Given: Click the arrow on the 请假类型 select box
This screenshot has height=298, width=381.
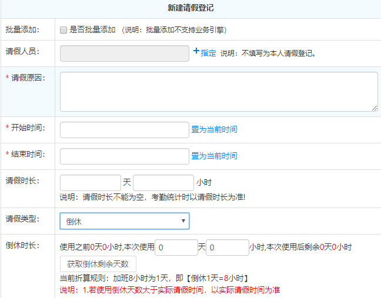Looking at the screenshot, I should coord(183,221).
